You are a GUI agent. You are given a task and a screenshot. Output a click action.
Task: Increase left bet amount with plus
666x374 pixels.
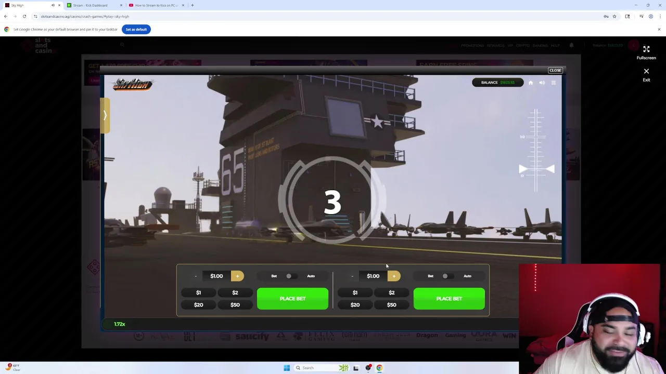[x=237, y=276]
